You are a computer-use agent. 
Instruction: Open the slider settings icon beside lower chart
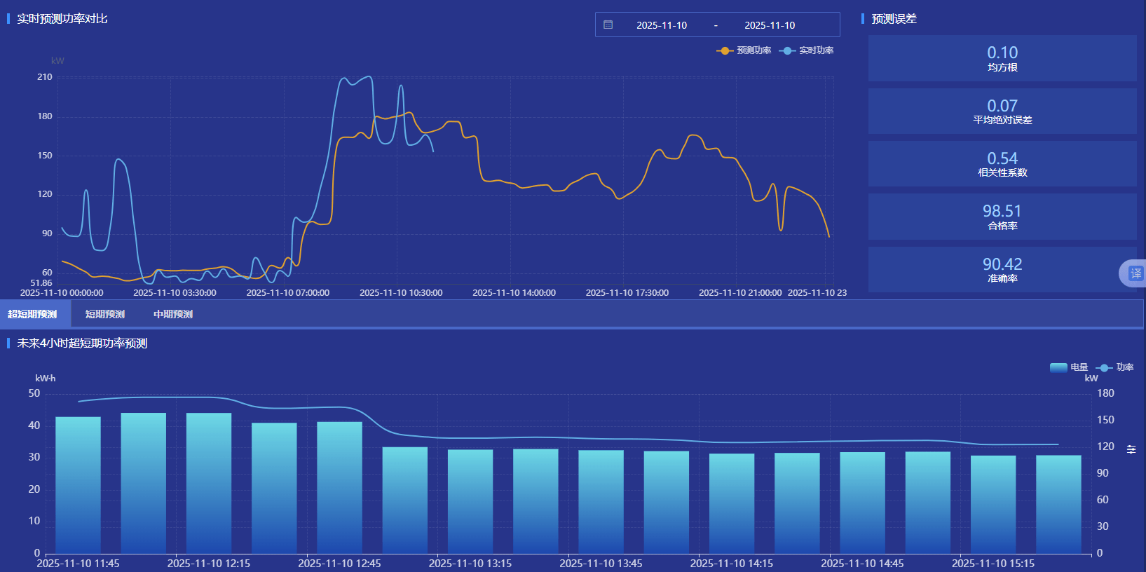pyautogui.click(x=1131, y=449)
